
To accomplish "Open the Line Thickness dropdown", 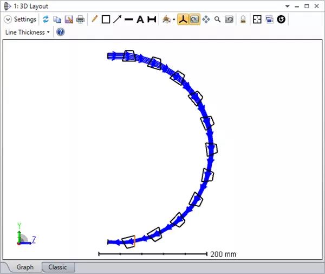I will coord(27,32).
